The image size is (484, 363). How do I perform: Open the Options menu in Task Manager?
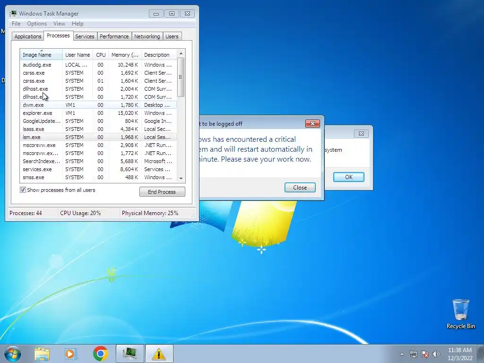[37, 24]
